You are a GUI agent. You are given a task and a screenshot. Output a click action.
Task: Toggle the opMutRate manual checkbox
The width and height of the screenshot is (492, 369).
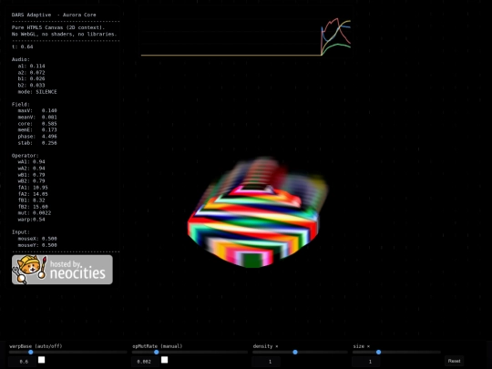[164, 360]
